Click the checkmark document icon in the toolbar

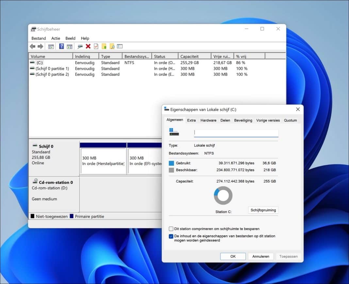coord(96,46)
